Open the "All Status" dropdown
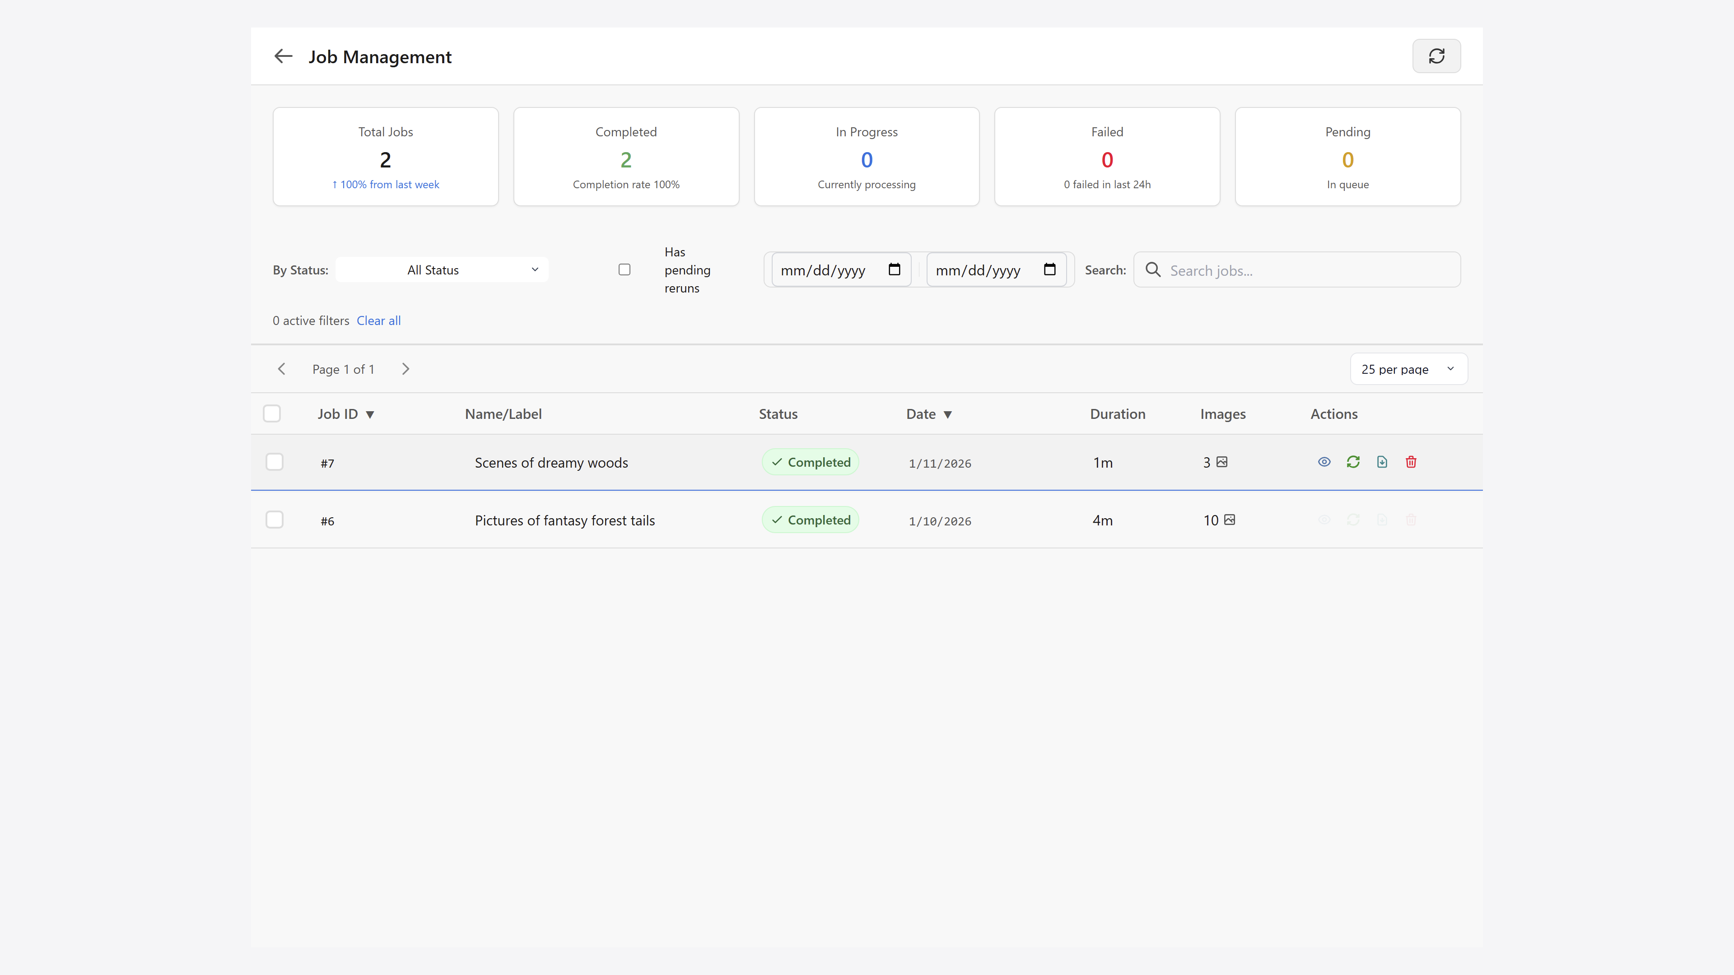This screenshot has width=1734, height=975. pos(441,269)
